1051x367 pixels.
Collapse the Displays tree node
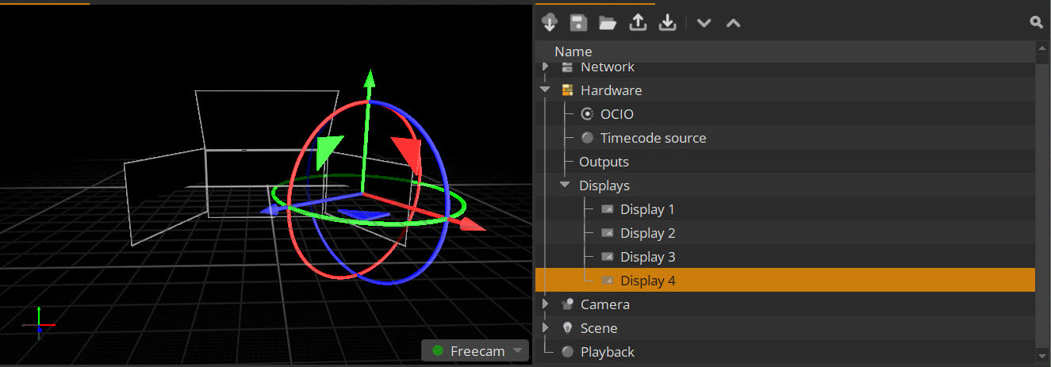(x=565, y=185)
